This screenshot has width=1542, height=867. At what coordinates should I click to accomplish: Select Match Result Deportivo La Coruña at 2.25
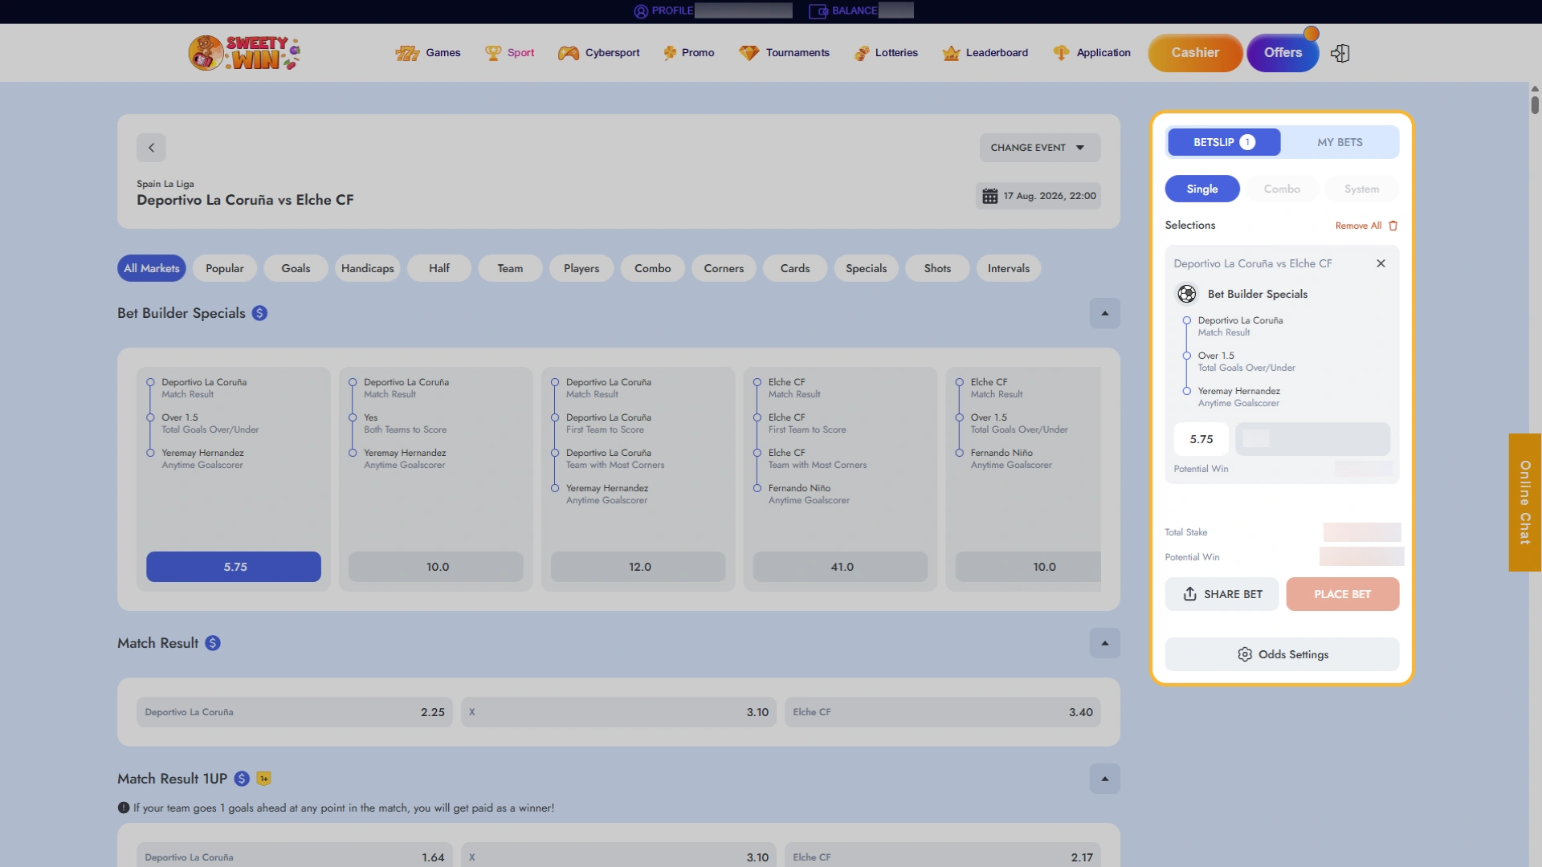295,712
